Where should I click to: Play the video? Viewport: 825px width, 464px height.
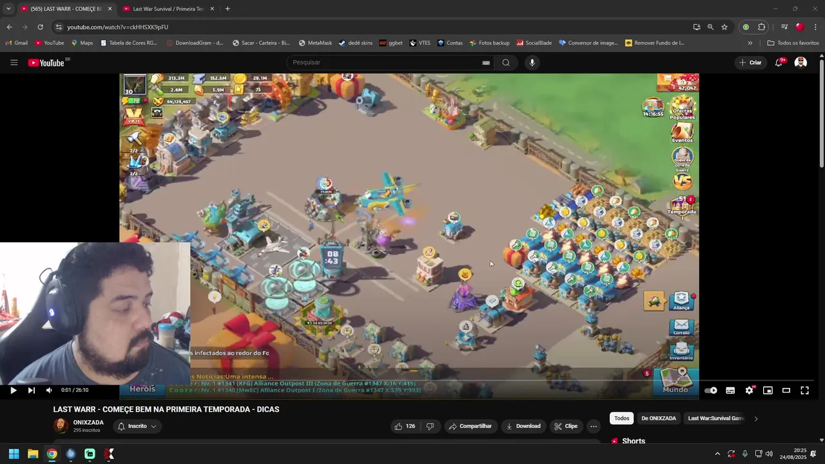coord(13,390)
